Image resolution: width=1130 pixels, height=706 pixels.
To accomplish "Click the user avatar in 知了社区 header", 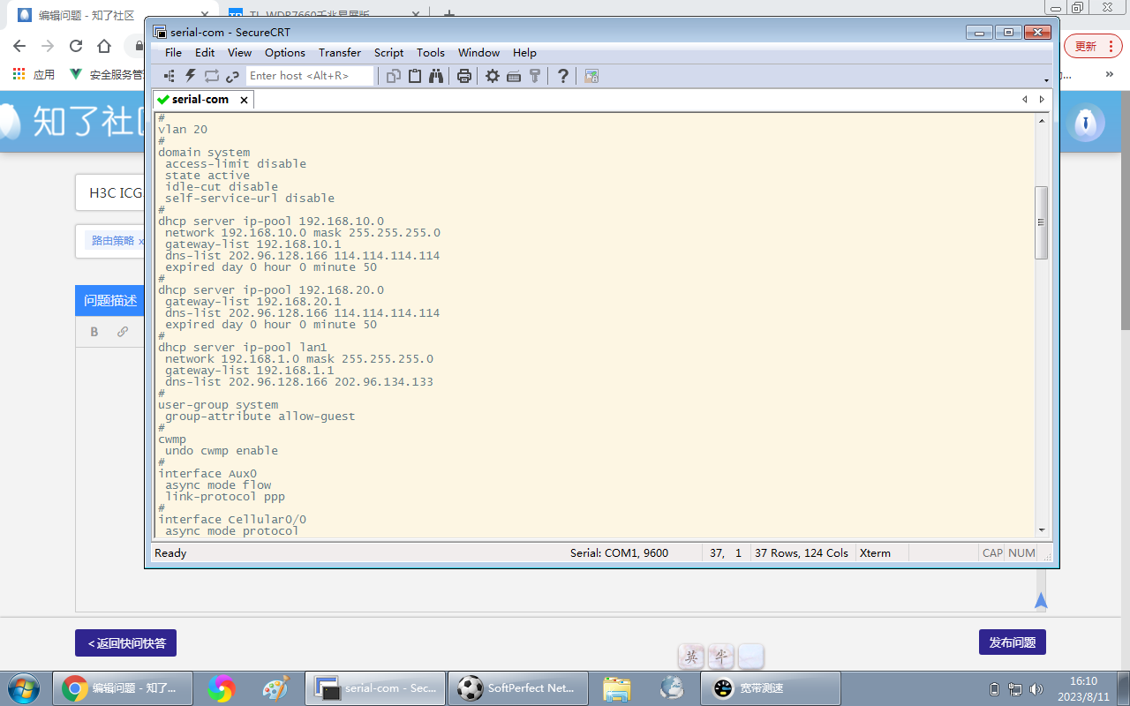I will pyautogui.click(x=1085, y=123).
